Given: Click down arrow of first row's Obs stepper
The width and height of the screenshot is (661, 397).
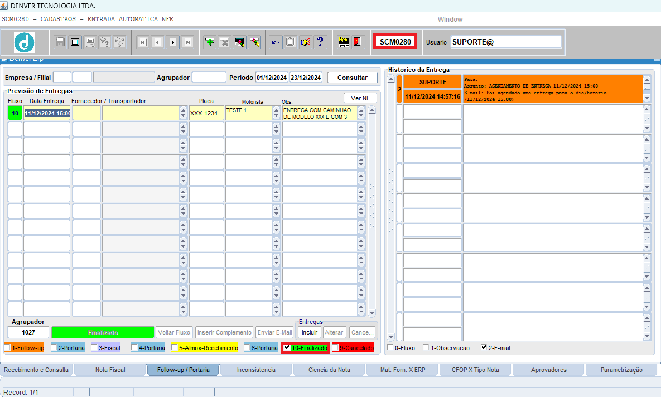Looking at the screenshot, I should (x=361, y=117).
